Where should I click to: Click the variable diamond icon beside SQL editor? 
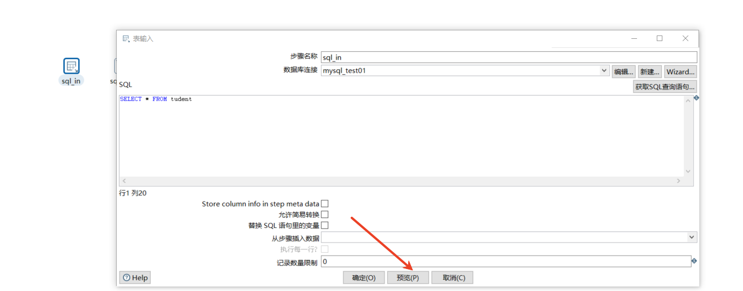pyautogui.click(x=696, y=98)
